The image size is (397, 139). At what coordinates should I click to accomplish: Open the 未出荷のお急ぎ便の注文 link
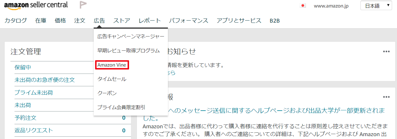tap(45, 80)
